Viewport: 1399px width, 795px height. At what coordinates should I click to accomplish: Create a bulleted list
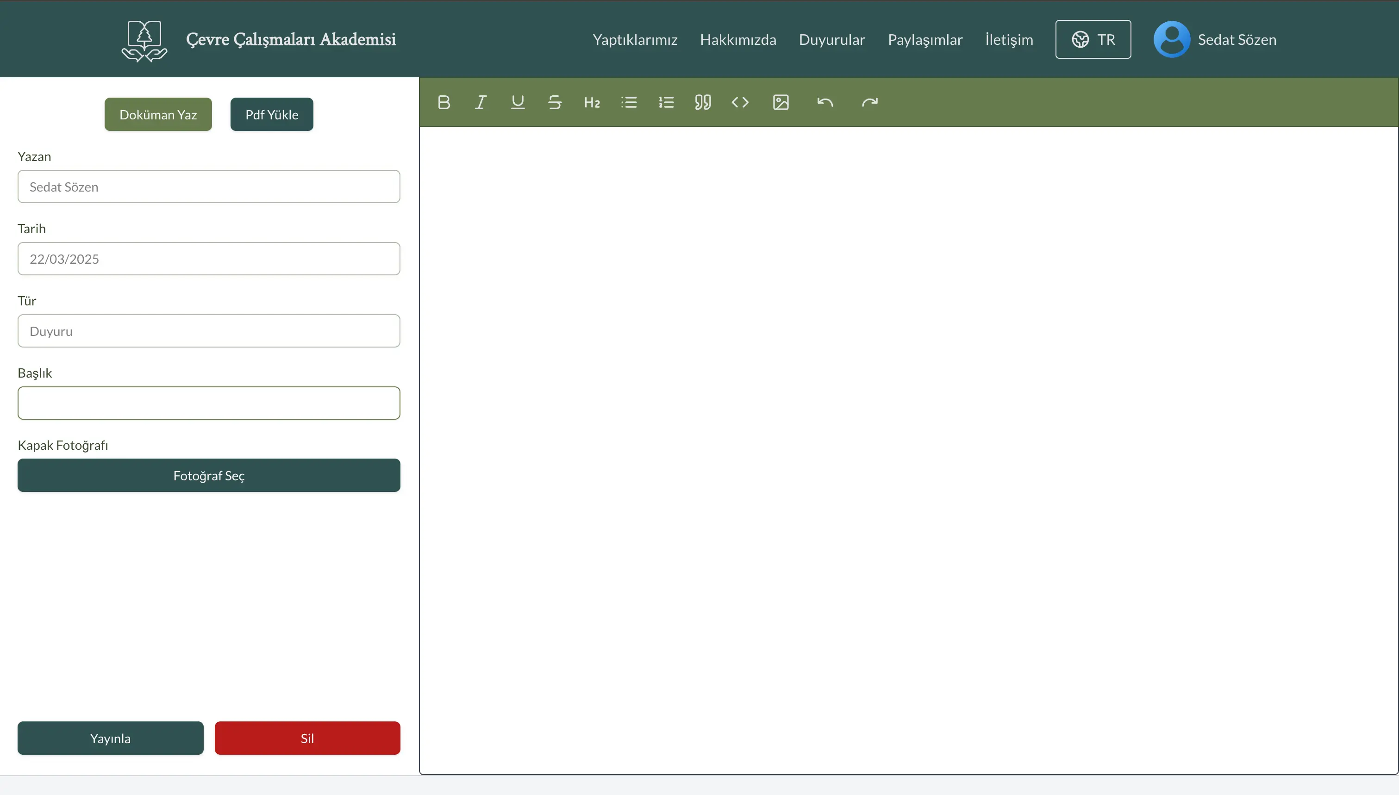tap(629, 102)
